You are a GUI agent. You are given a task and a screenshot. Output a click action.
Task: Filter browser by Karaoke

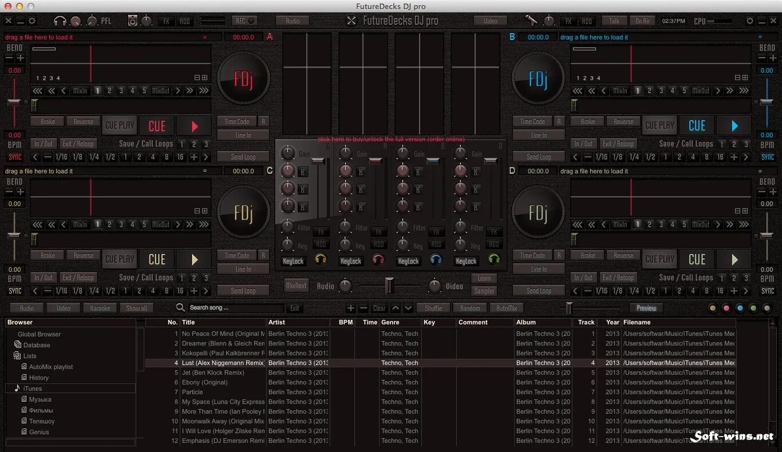pos(100,308)
